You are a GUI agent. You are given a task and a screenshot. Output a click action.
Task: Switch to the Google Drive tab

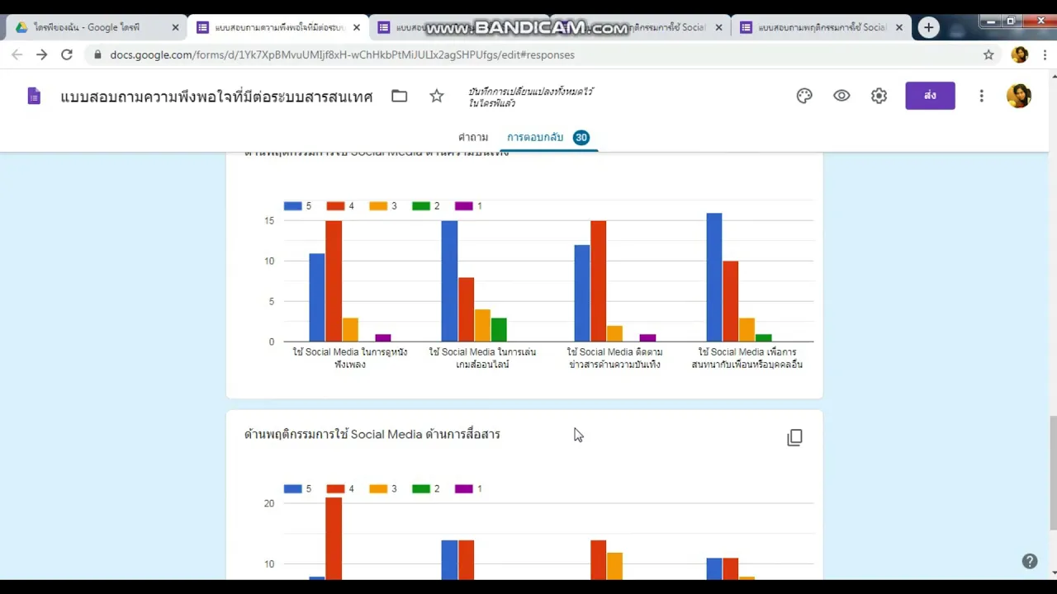(x=96, y=27)
